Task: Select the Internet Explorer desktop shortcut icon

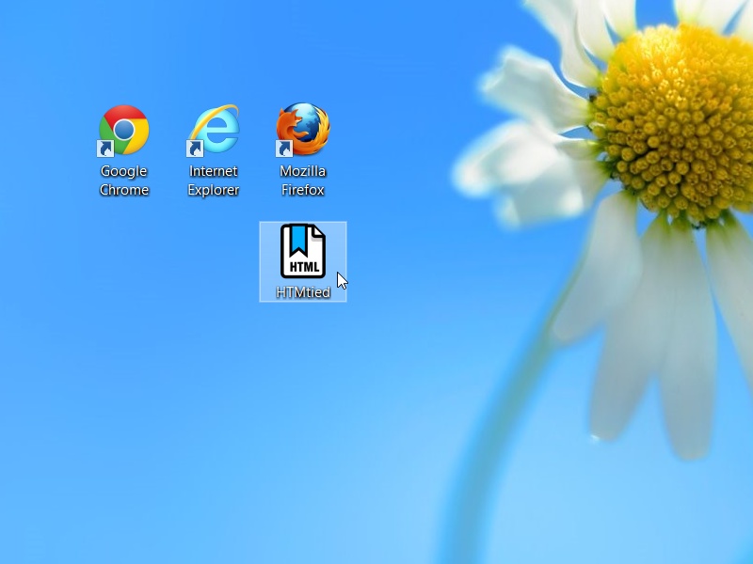Action: (x=213, y=131)
